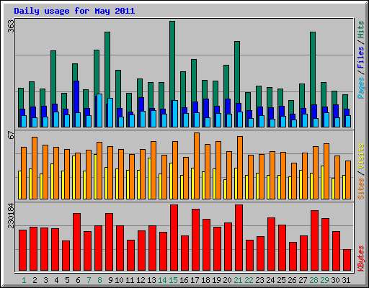Click day label '7' on the x-axis
Image resolution: width=369 pixels, height=288 pixels.
pyautogui.click(x=89, y=280)
